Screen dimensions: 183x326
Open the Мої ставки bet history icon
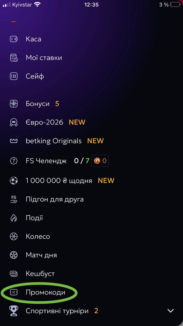(x=14, y=58)
